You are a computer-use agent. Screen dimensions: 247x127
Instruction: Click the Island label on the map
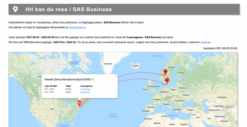pos(136,66)
